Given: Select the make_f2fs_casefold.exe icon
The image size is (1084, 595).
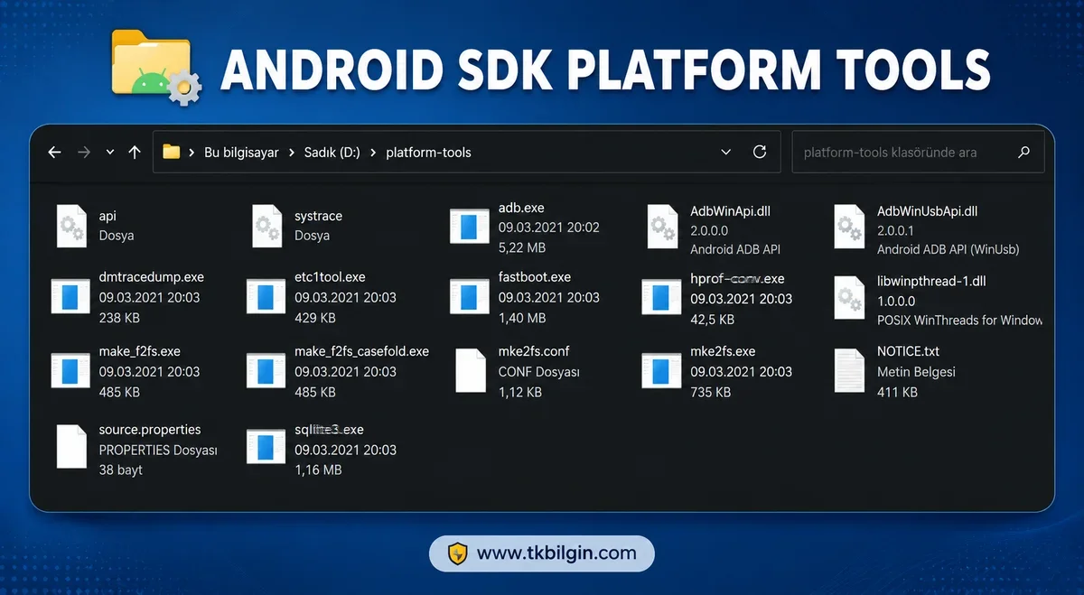Looking at the screenshot, I should pos(266,369).
